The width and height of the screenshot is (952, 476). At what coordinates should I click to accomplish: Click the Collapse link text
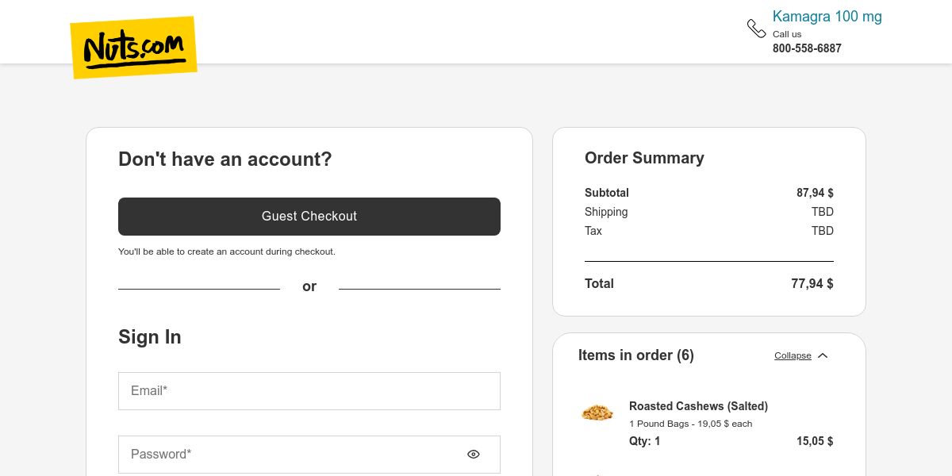point(793,355)
